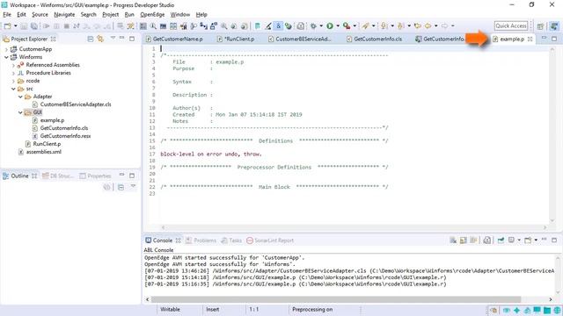Select example.p in Project Explorer
The height and width of the screenshot is (316, 563).
click(x=52, y=120)
